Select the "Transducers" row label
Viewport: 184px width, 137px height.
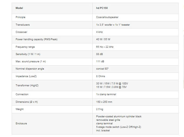(x=22, y=25)
